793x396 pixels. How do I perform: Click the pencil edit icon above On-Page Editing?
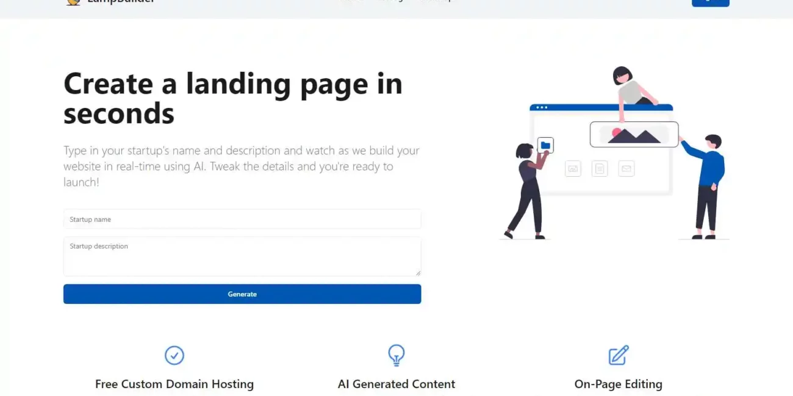(x=619, y=355)
